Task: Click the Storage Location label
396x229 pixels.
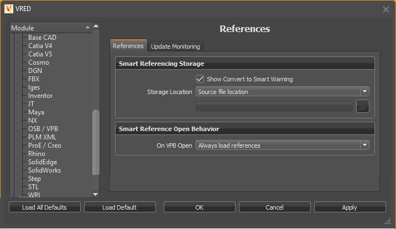Action: (170, 92)
